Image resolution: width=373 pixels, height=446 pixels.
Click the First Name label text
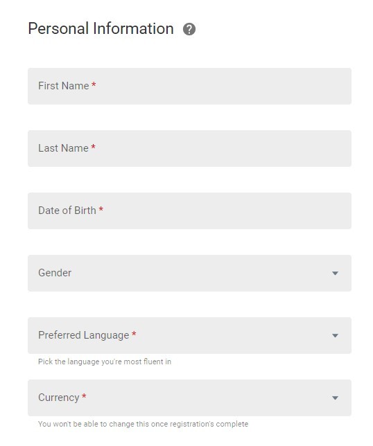point(64,86)
